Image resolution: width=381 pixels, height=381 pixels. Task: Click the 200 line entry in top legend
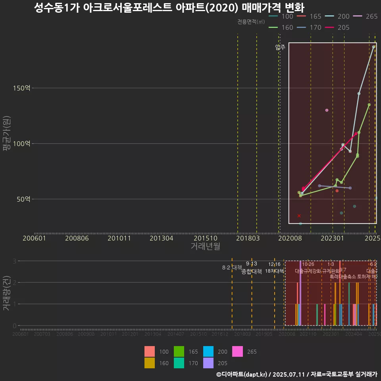pyautogui.click(x=337, y=16)
